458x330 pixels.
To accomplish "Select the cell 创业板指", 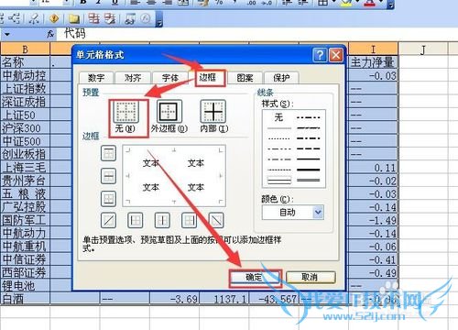I will pyautogui.click(x=25, y=154).
